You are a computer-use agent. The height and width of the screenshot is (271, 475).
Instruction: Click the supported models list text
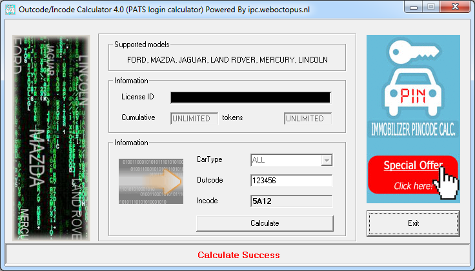pos(227,59)
